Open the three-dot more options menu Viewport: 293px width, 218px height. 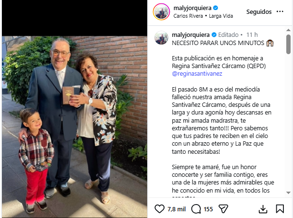coord(280,11)
